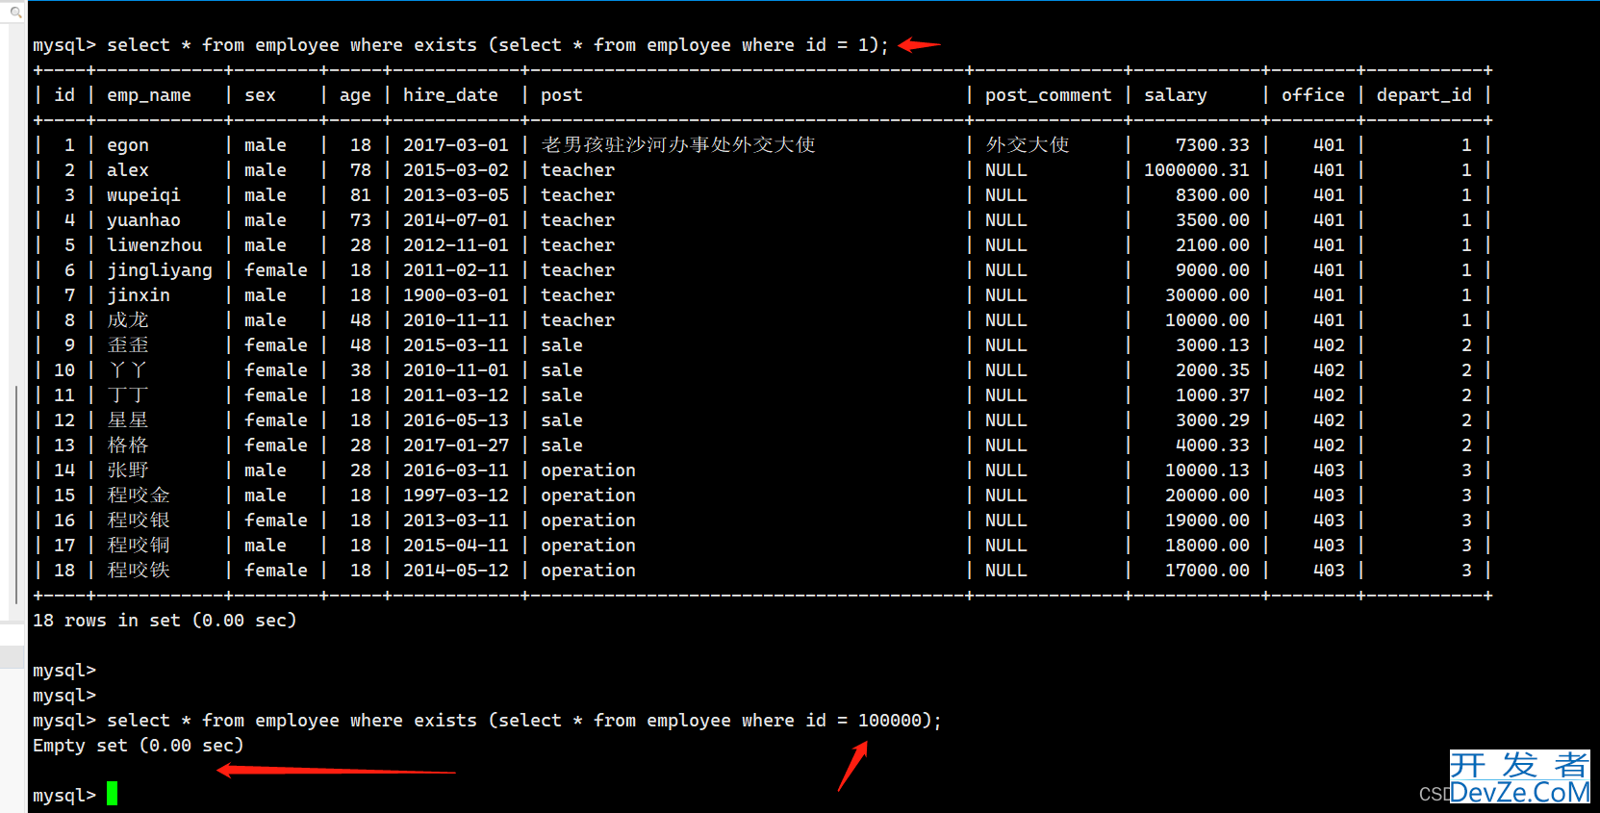Click salary value 4000.33

[1212, 445]
